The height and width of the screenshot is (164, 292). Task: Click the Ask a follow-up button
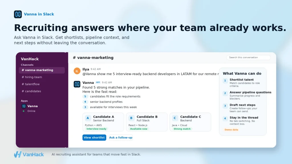(121, 138)
